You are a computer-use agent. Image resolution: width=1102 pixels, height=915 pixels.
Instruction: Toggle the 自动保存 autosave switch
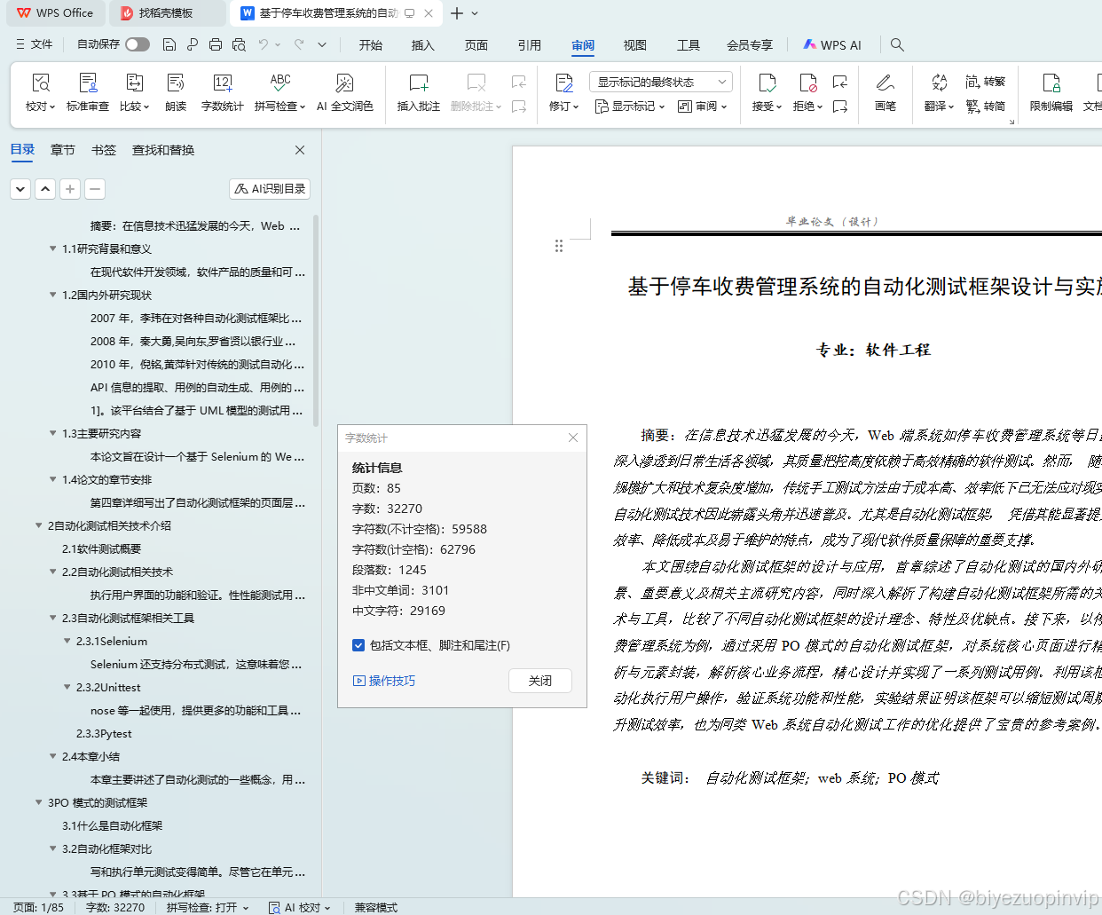137,43
